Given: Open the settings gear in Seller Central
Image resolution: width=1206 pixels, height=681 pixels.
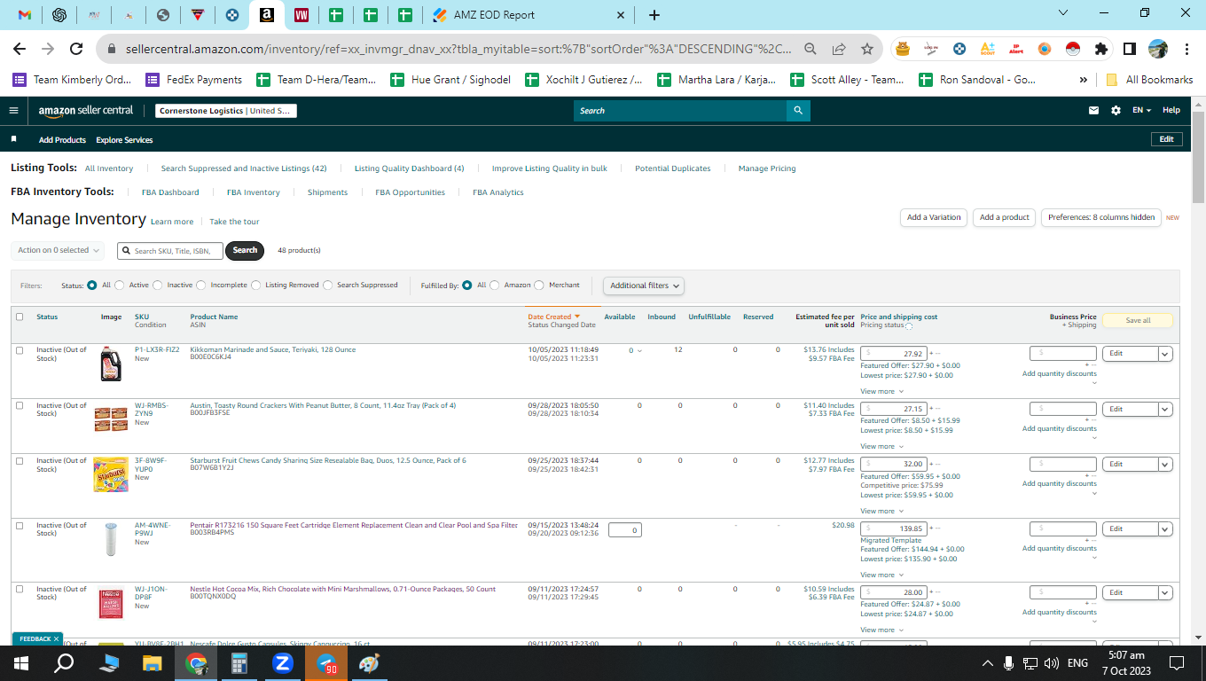Looking at the screenshot, I should tap(1116, 111).
